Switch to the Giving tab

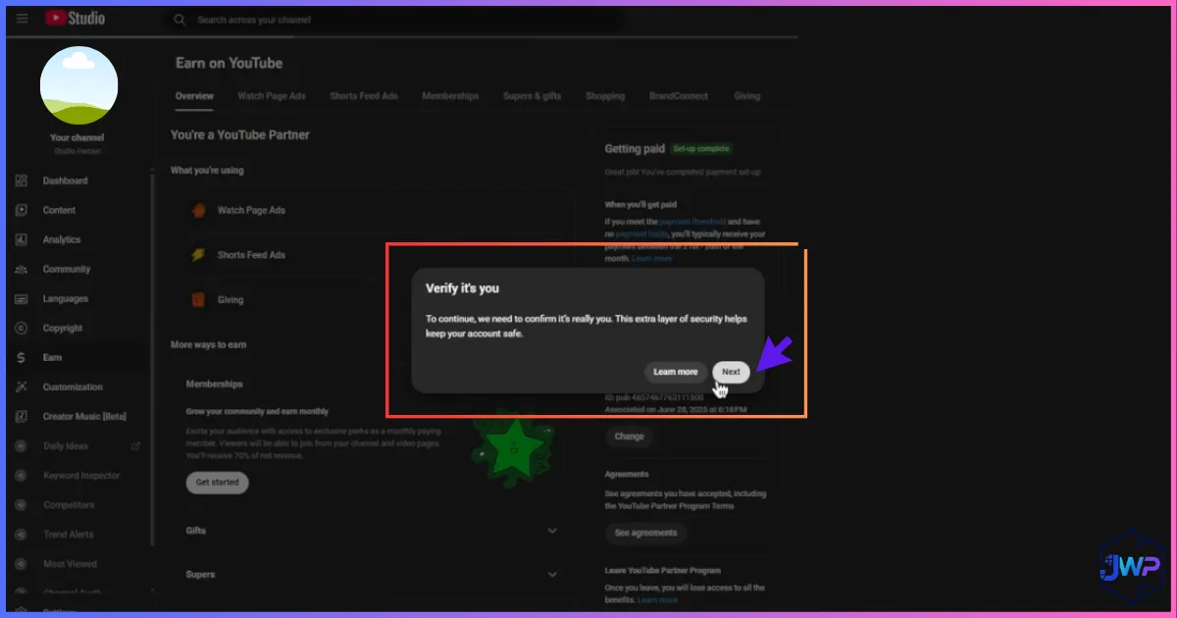click(746, 96)
